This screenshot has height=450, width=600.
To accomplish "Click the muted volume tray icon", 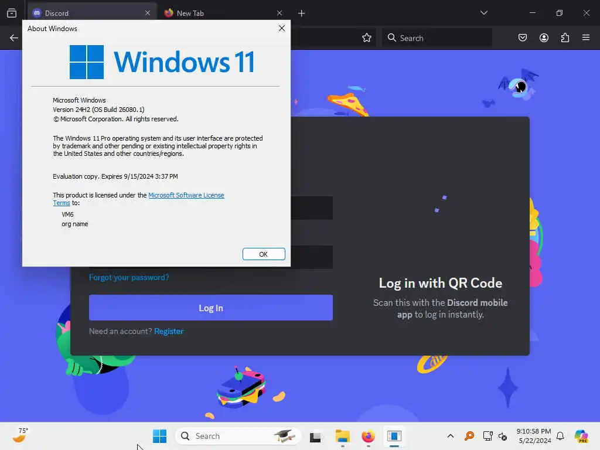I will point(502,436).
